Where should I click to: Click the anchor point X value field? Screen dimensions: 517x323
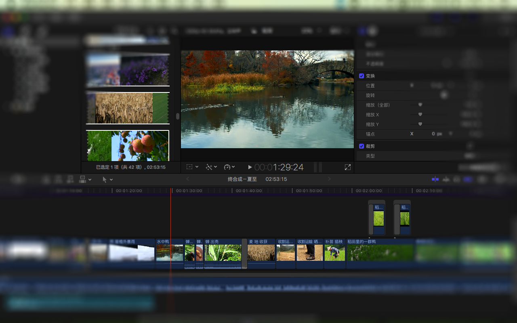click(x=433, y=134)
